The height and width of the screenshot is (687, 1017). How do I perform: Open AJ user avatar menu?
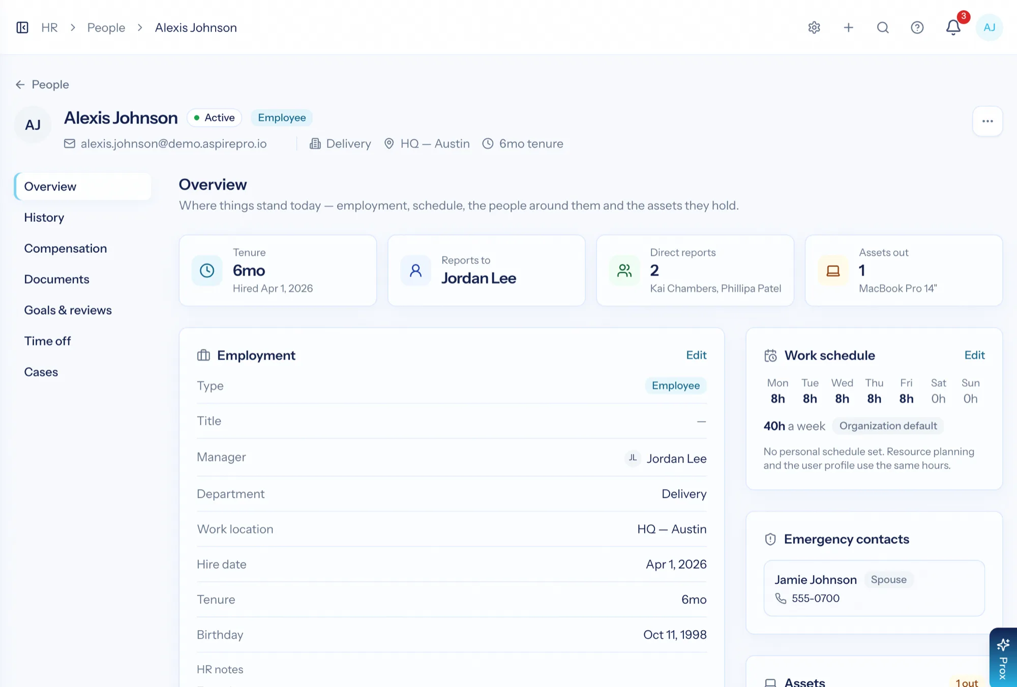989,27
